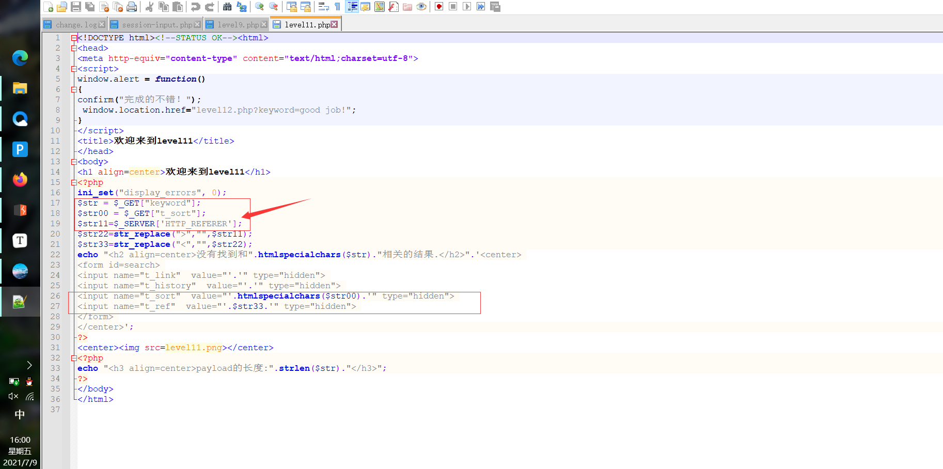This screenshot has width=943, height=469.
Task: Switch to the session-input.php tab
Action: click(155, 24)
